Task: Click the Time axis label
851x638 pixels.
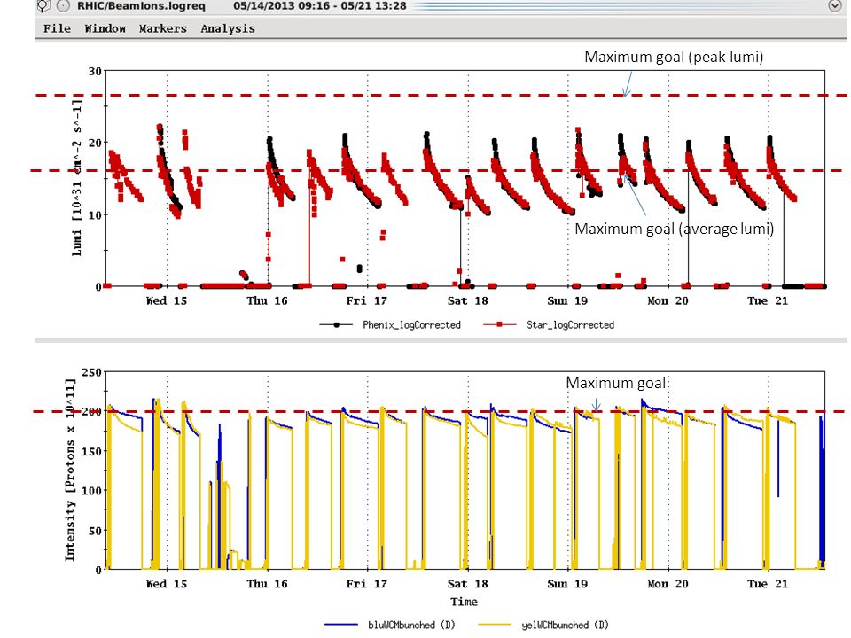Action: click(x=464, y=602)
